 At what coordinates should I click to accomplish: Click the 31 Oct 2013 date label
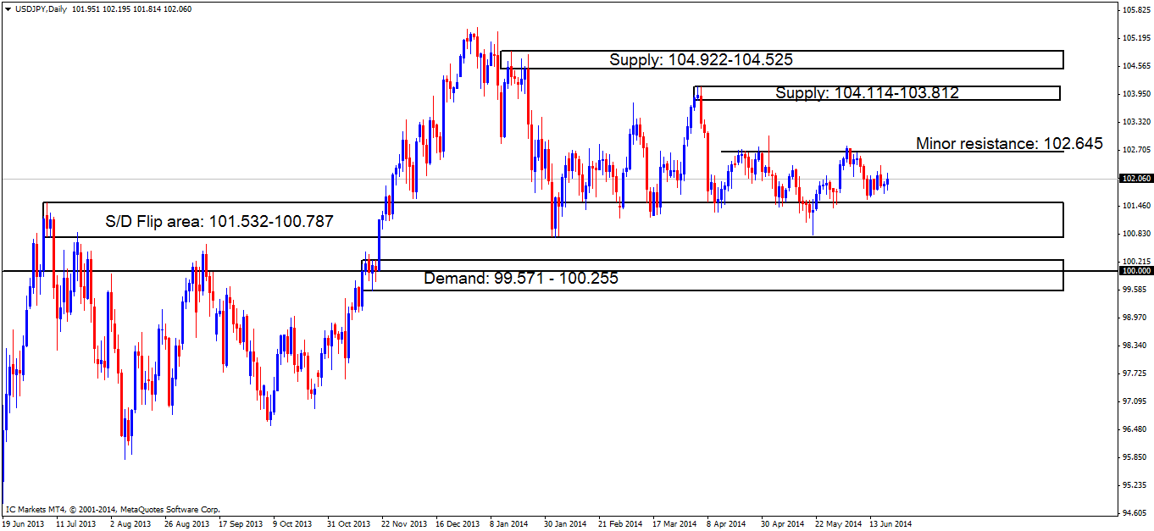[348, 524]
